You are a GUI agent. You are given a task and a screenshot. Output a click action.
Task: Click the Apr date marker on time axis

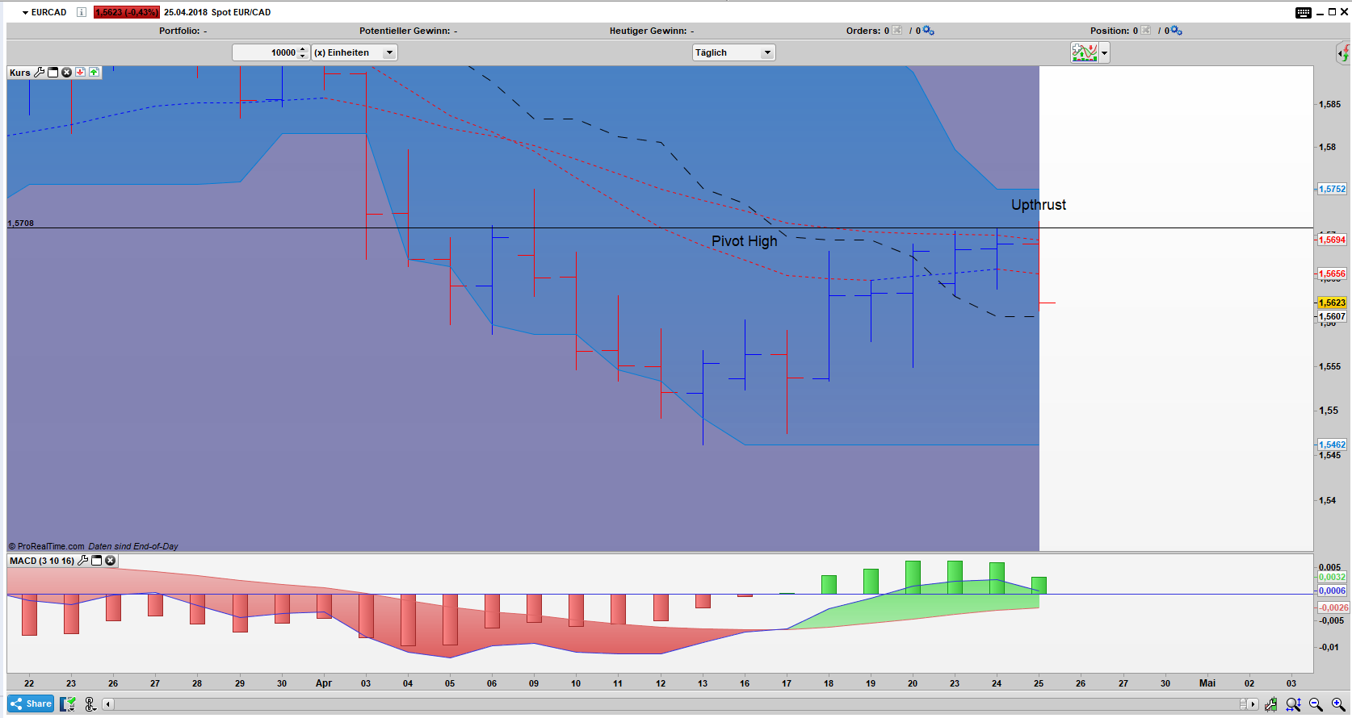coord(324,683)
